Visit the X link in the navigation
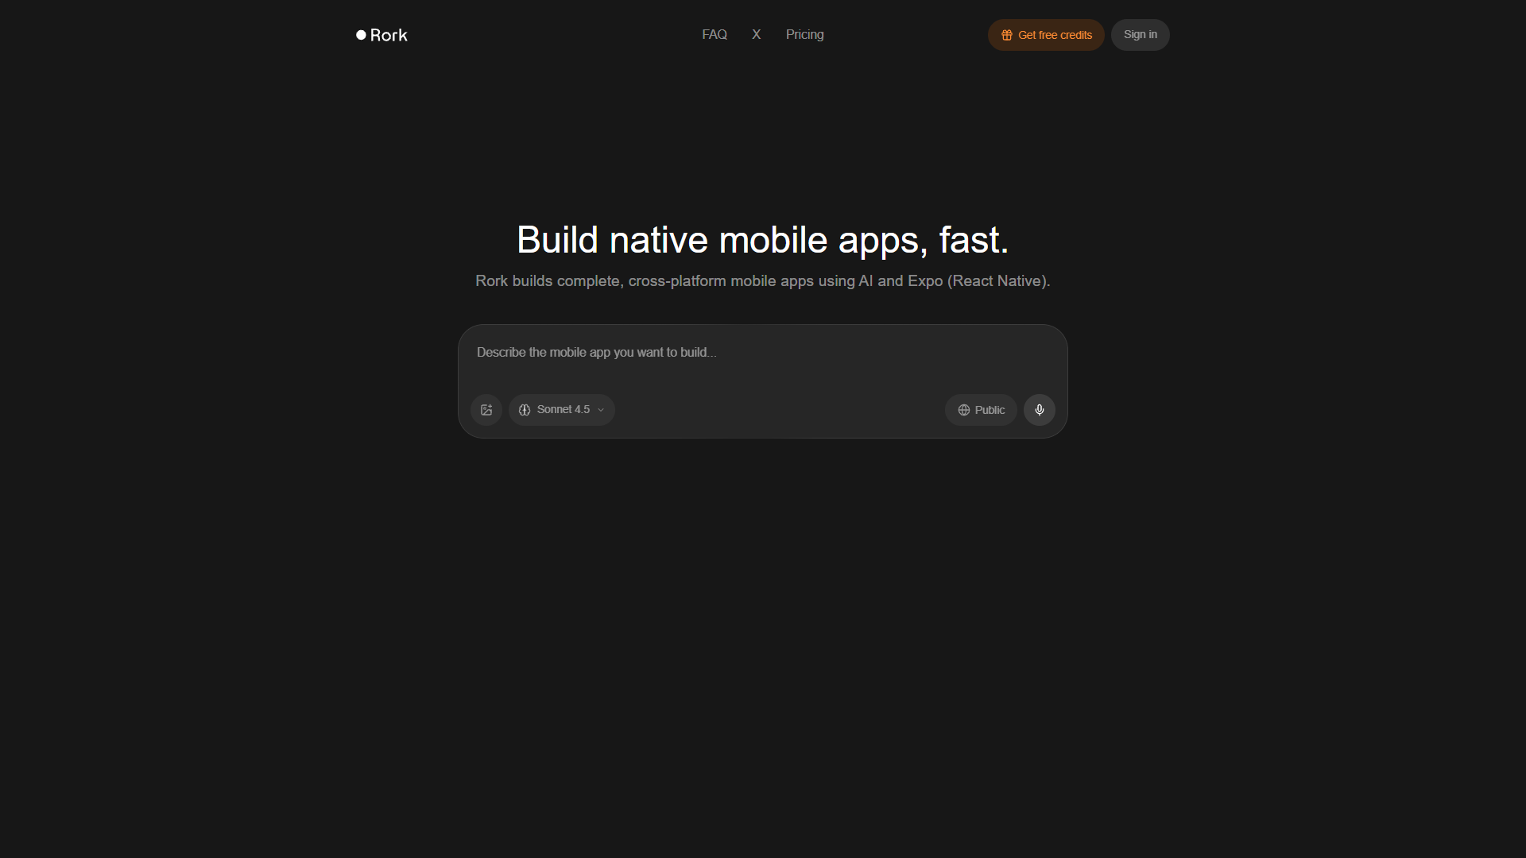This screenshot has width=1526, height=858. point(757,35)
